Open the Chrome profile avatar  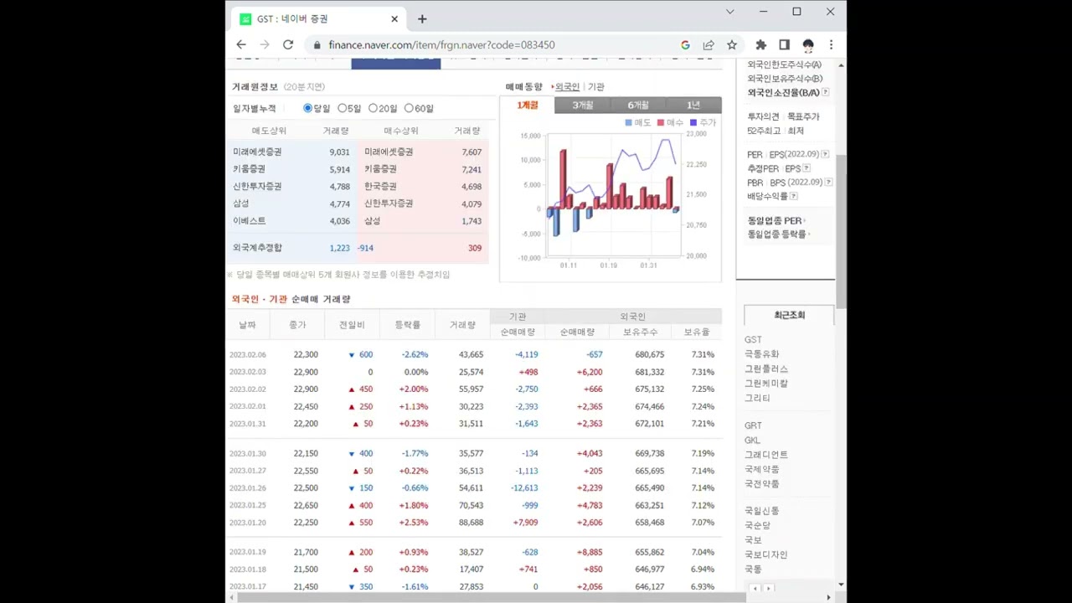pos(807,45)
